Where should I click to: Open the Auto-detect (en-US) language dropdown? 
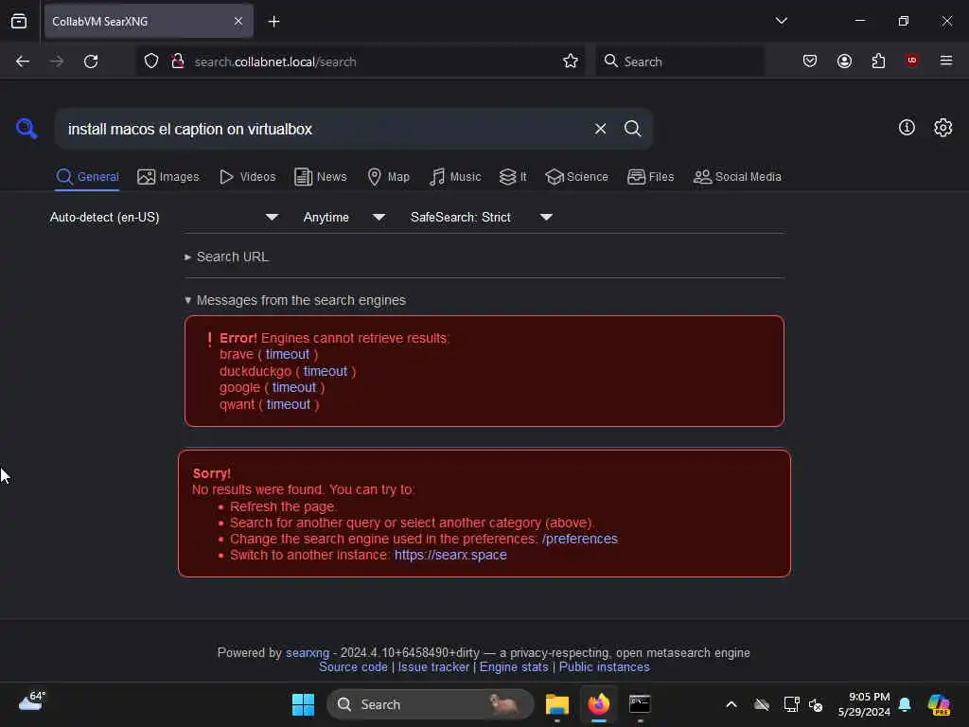(165, 217)
